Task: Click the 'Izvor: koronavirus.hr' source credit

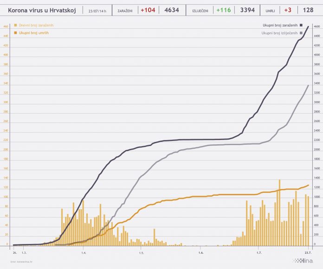Action: click(x=21, y=262)
